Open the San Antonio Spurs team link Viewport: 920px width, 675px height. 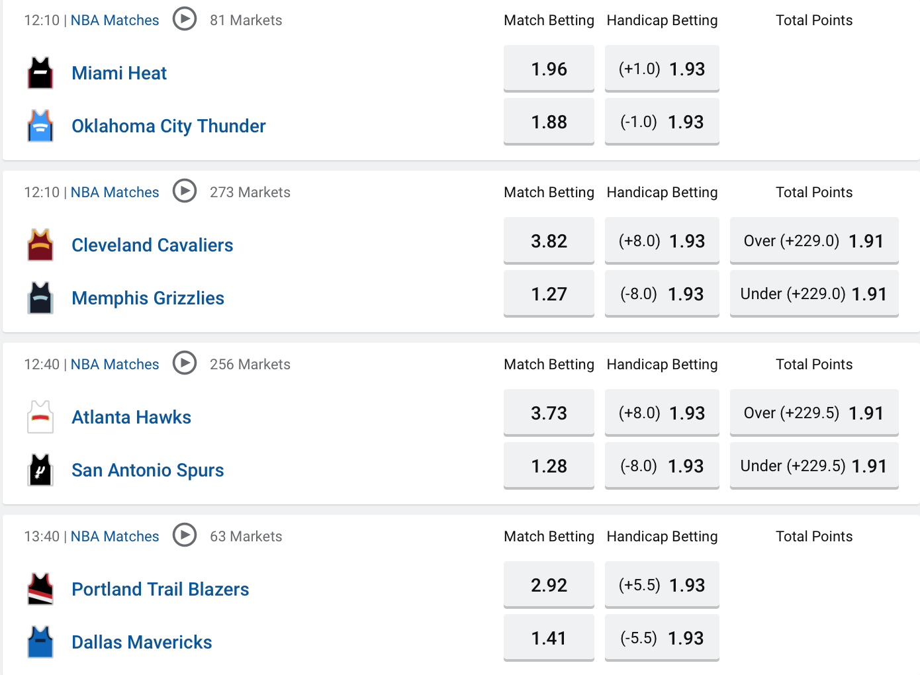click(148, 471)
